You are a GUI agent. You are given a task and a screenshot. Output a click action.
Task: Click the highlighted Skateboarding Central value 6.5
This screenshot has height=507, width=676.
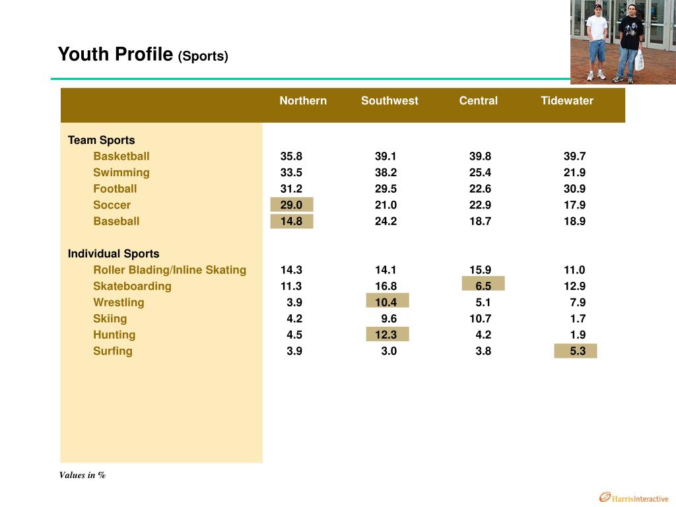pos(483,284)
